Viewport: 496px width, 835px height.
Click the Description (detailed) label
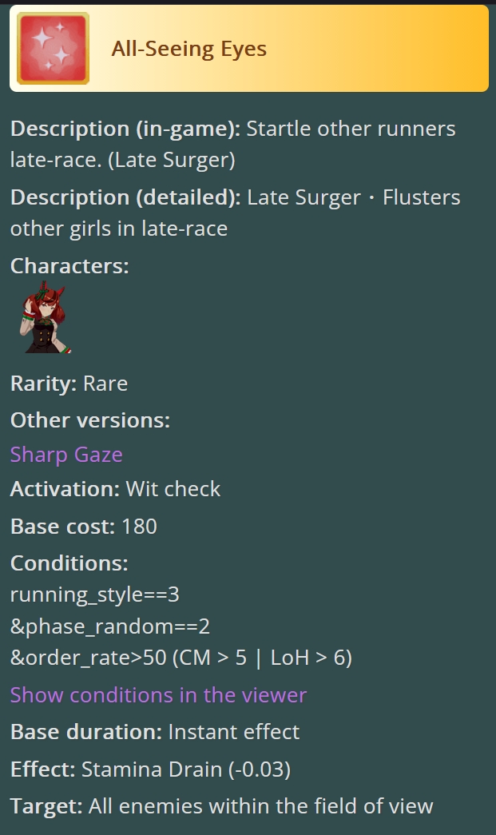125,197
